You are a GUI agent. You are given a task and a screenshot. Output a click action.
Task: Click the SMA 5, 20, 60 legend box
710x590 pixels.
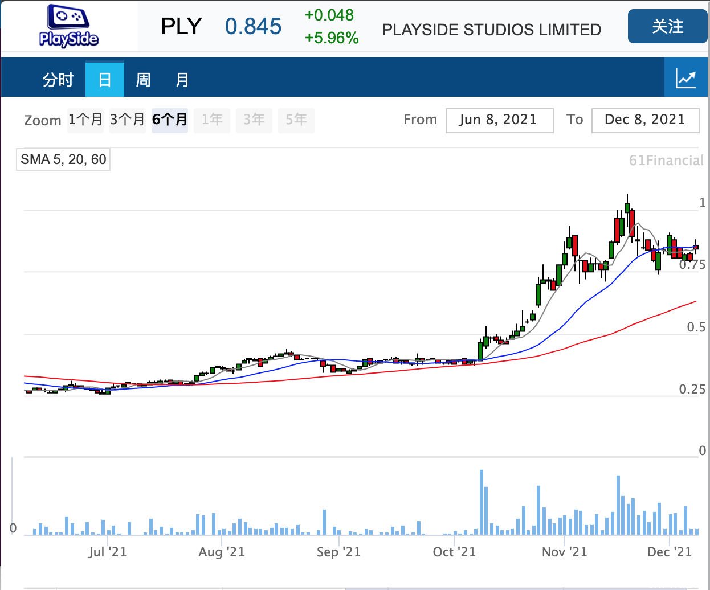pyautogui.click(x=63, y=159)
